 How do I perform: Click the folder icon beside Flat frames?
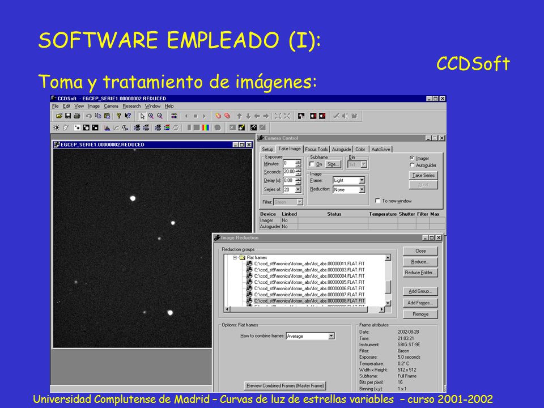(x=242, y=257)
